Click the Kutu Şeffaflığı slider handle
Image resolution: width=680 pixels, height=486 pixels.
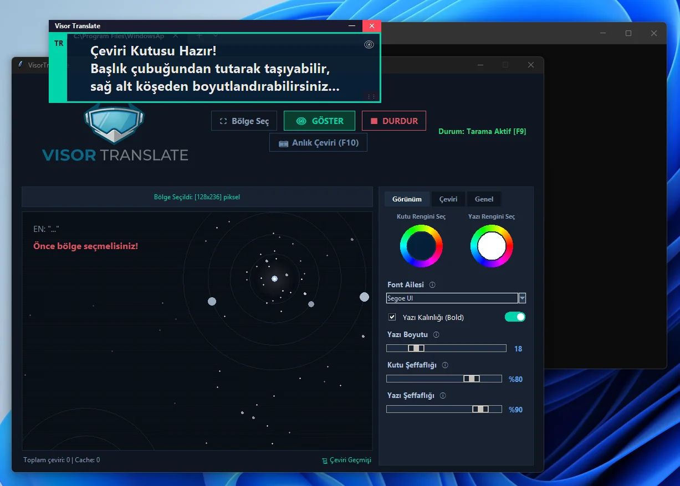pos(472,379)
